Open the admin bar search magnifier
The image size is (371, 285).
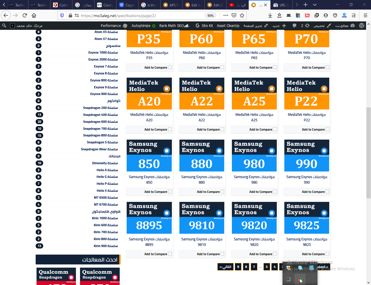[x=4, y=25]
